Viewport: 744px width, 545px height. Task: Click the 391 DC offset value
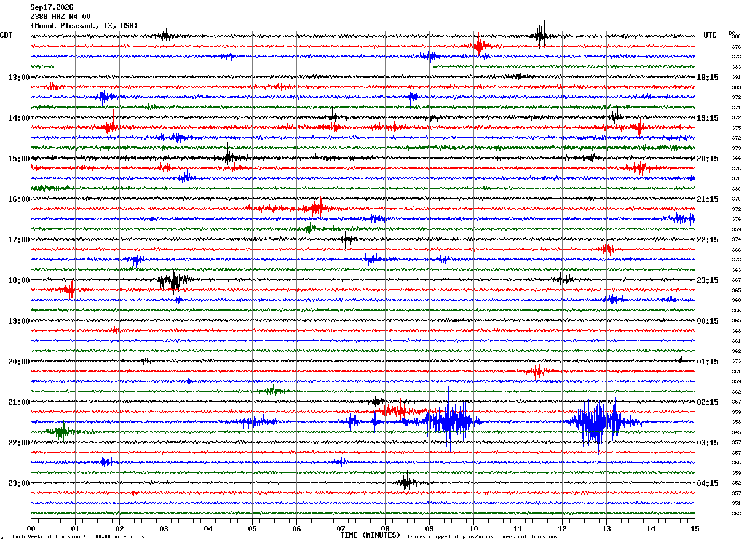pyautogui.click(x=736, y=78)
